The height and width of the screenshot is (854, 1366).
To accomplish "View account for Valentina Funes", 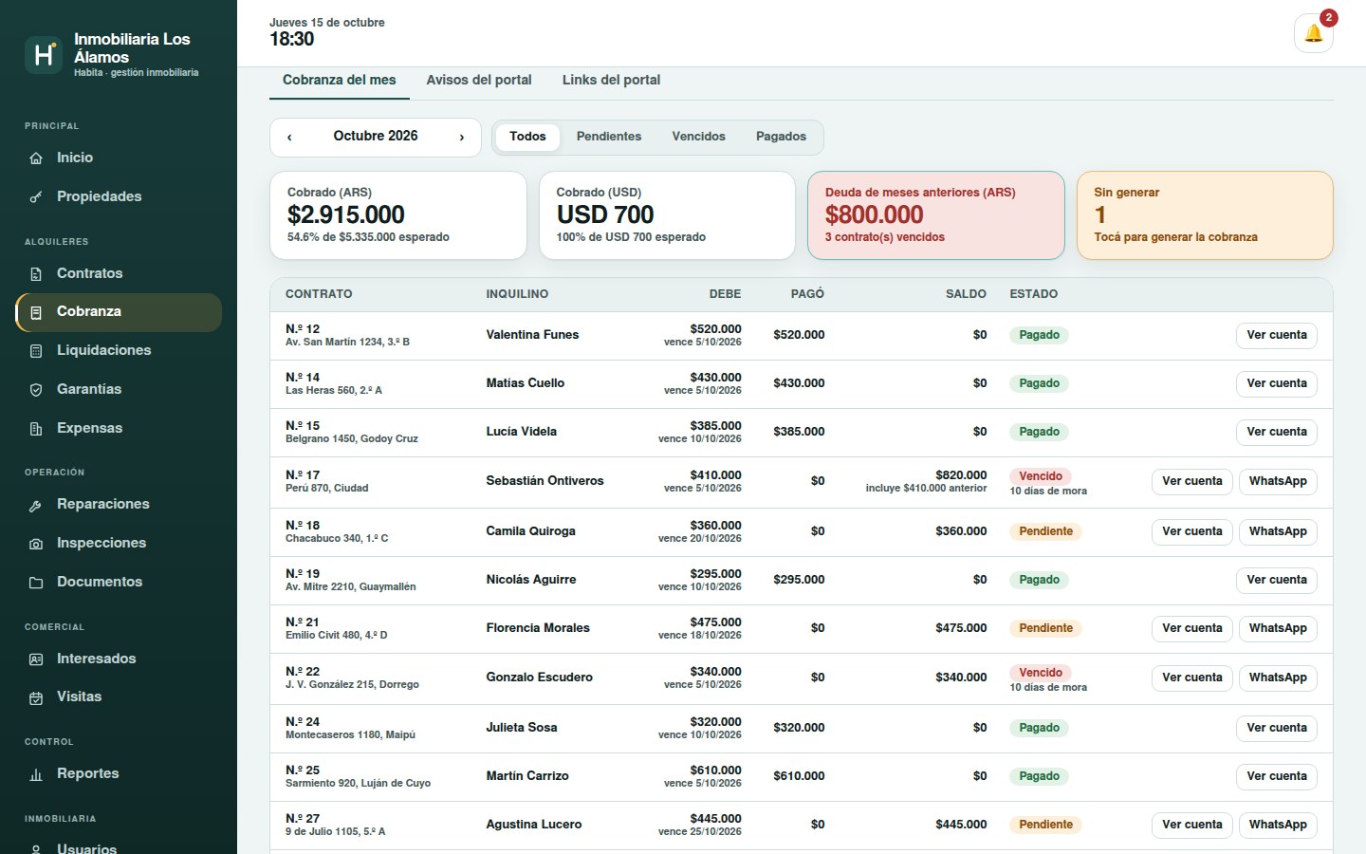I will 1277,336.
